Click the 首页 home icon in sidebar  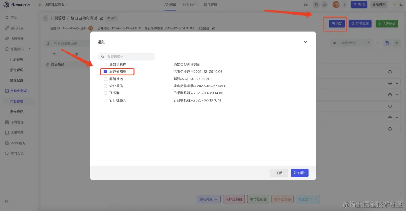[7, 18]
